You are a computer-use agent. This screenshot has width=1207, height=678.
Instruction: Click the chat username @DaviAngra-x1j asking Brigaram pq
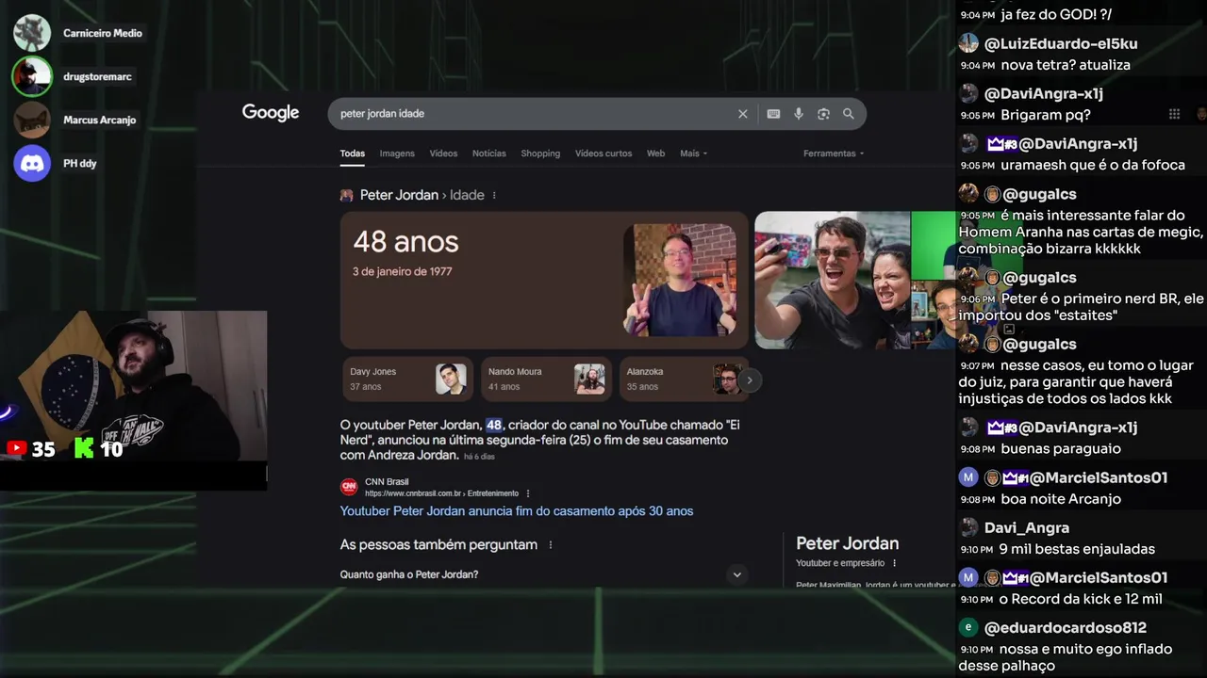click(1043, 93)
